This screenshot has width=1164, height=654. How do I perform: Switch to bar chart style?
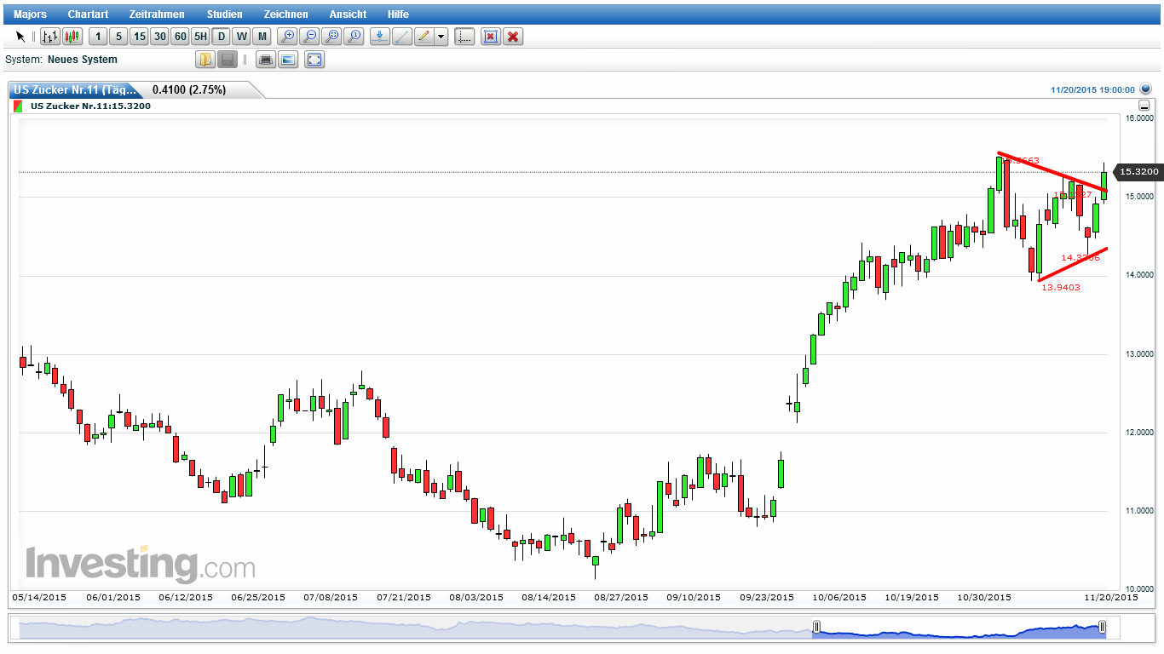click(50, 37)
